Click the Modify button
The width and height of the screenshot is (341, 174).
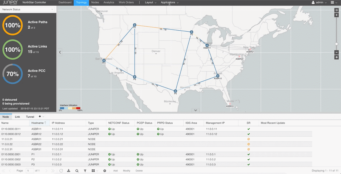127,171
